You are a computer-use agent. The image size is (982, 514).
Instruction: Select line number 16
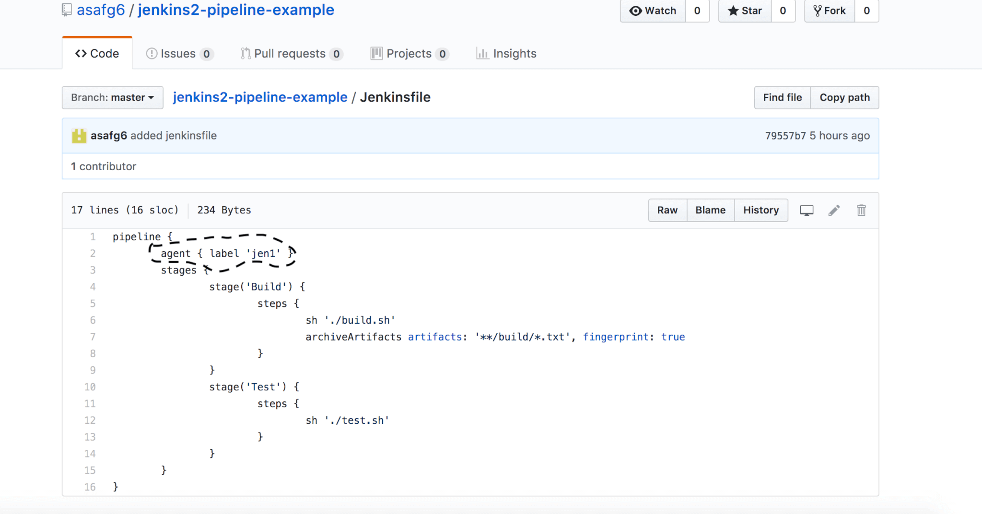90,487
